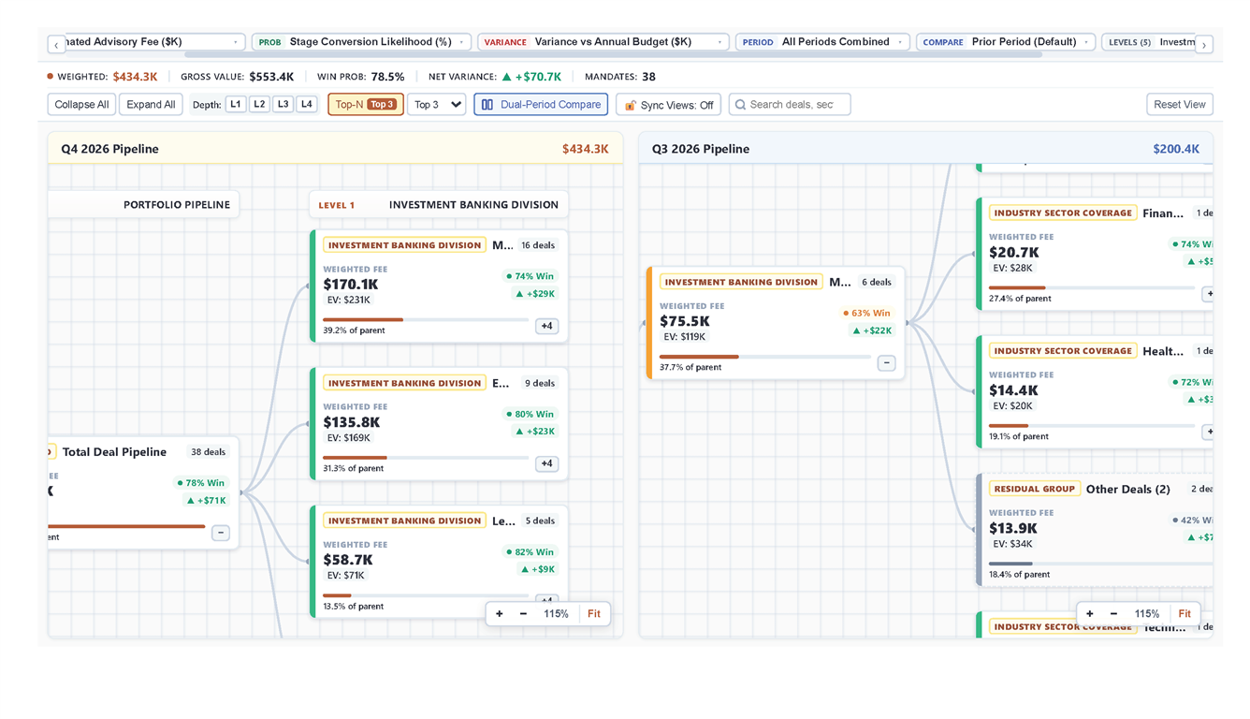Click the 37.7% of parent progress bar
This screenshot has height=719, width=1250.
(764, 357)
